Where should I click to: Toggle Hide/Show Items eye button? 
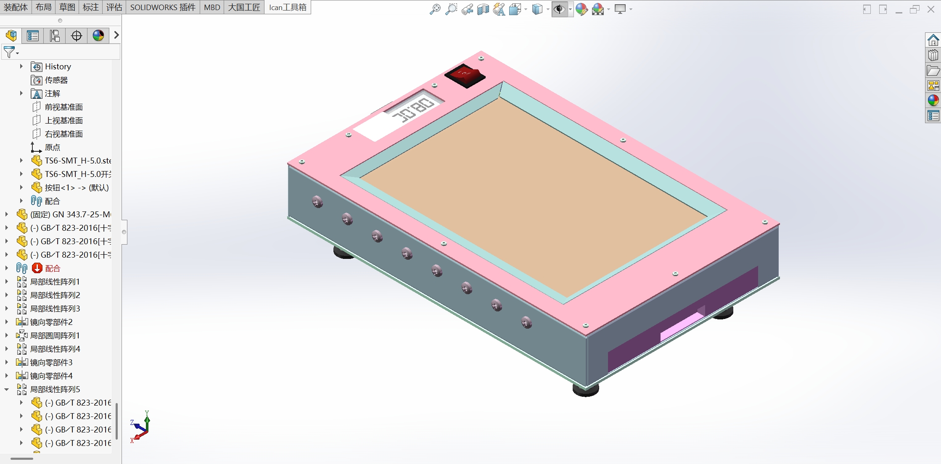[559, 9]
